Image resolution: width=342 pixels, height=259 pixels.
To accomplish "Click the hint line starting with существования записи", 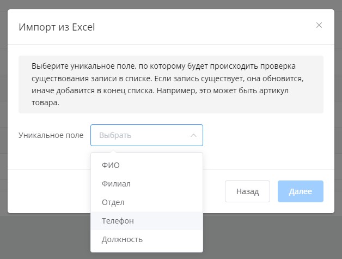I will pyautogui.click(x=163, y=78).
